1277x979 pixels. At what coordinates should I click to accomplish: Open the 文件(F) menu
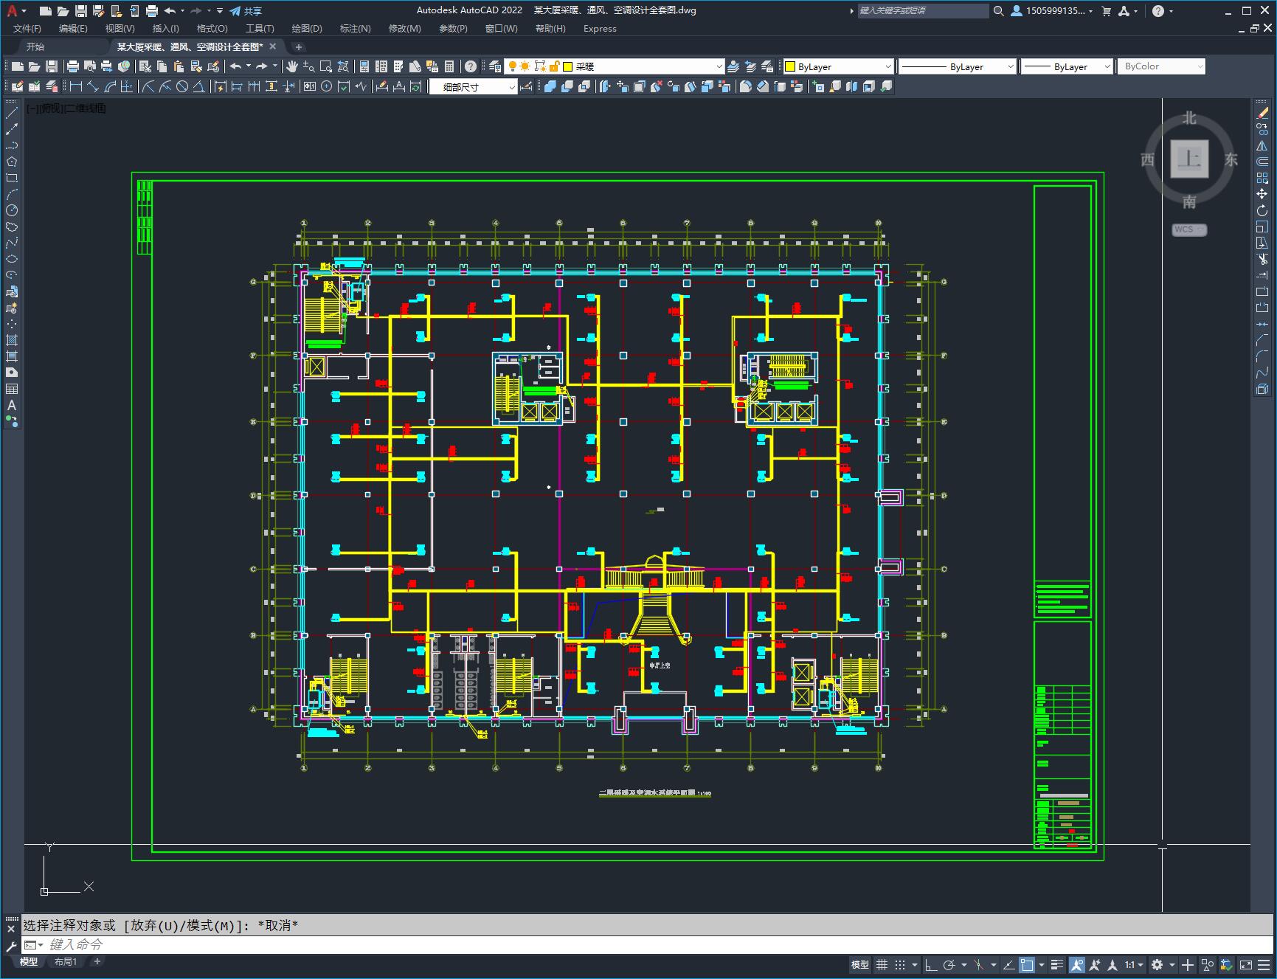click(27, 28)
